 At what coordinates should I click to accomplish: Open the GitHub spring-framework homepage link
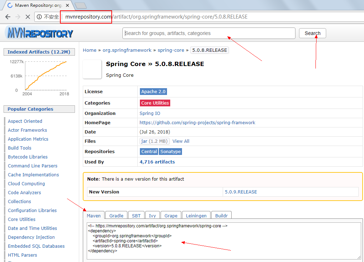[197, 123]
